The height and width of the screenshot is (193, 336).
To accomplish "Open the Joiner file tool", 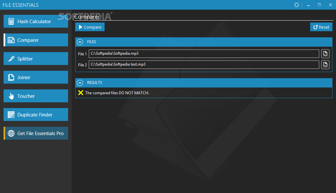I will point(36,77).
